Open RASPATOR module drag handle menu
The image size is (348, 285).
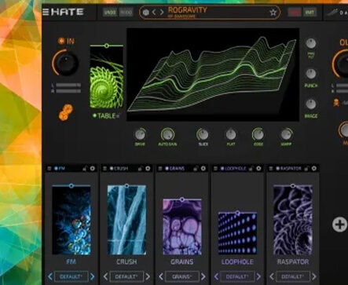click(271, 169)
